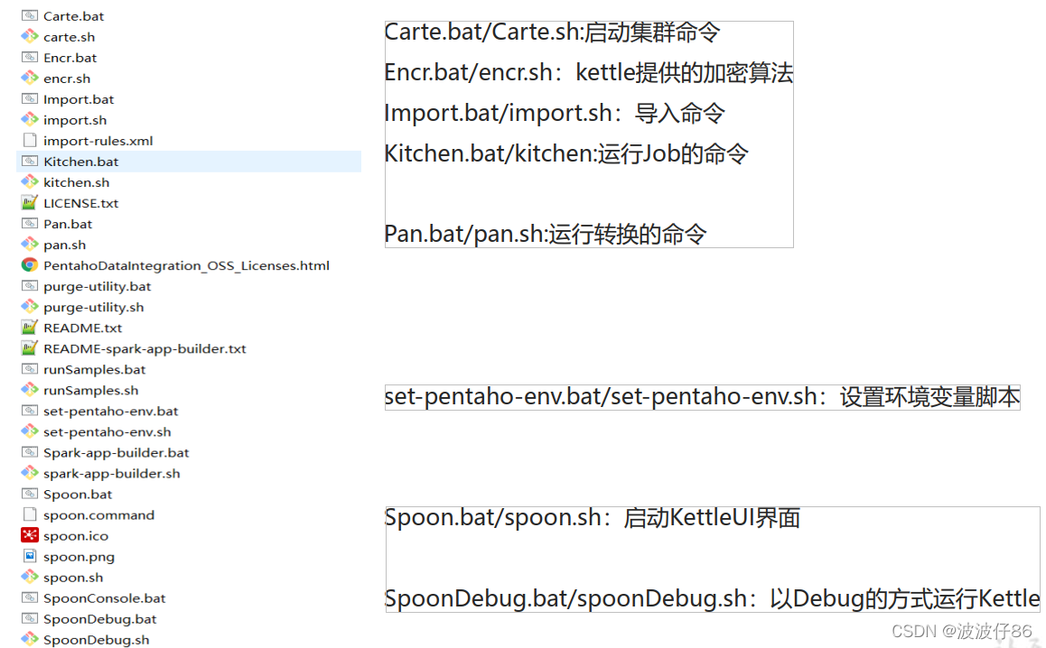Click the Encr.bat/encr.sh description line
The image size is (1046, 648).
coord(589,72)
